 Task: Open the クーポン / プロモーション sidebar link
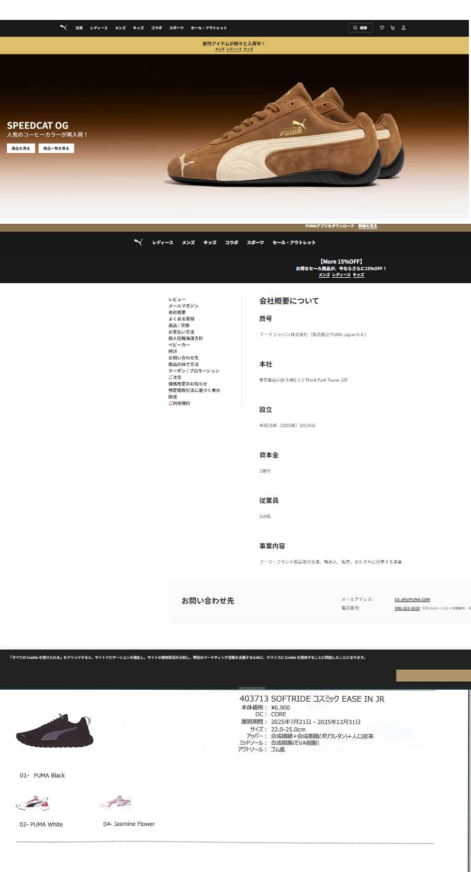click(194, 370)
